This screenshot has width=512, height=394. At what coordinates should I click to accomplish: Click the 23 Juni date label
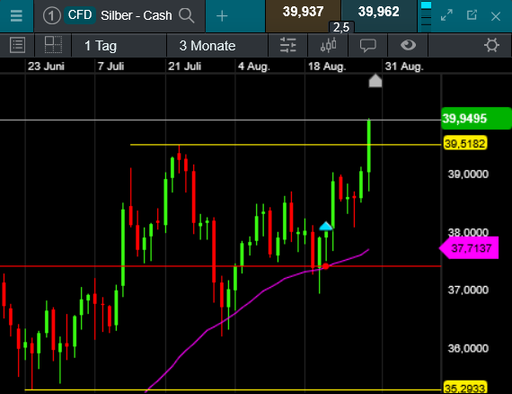46,67
